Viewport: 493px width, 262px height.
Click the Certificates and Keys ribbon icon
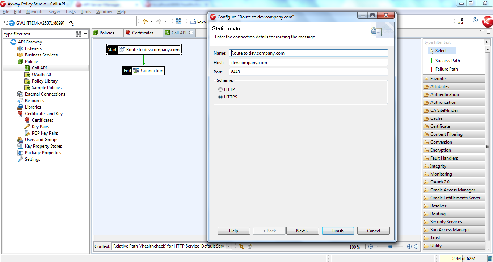click(20, 114)
